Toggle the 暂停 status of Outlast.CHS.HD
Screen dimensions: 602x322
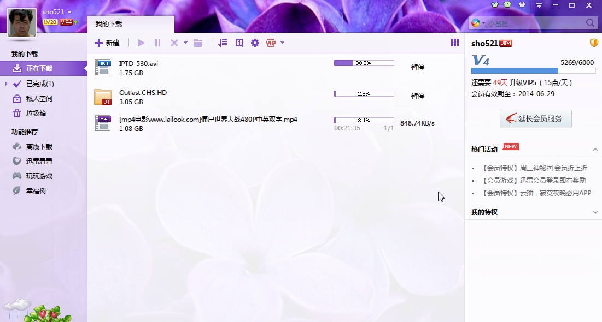(x=418, y=97)
